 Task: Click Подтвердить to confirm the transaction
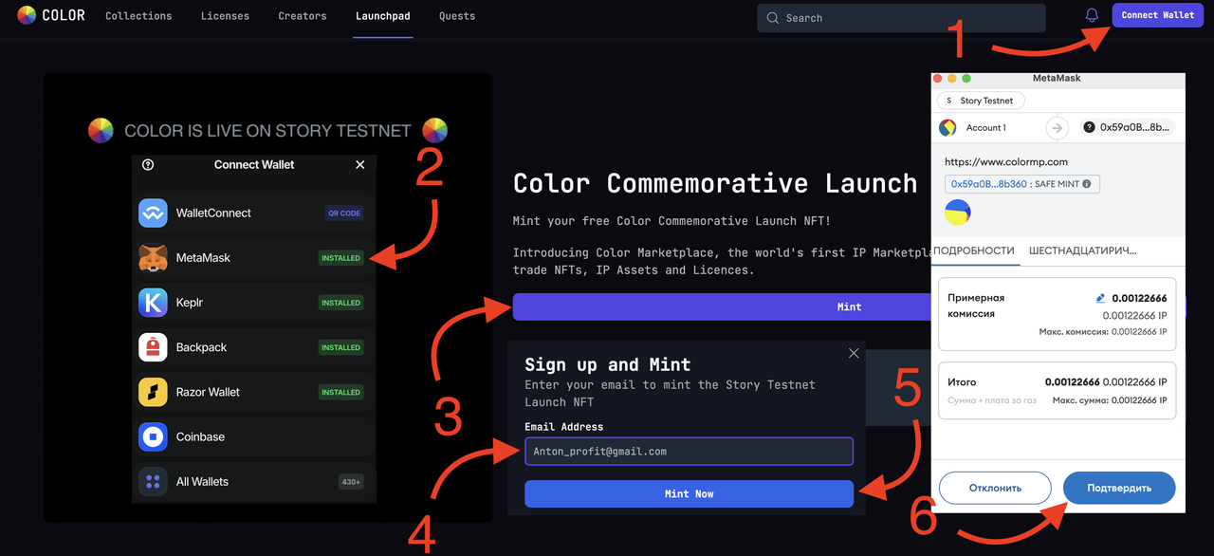pyautogui.click(x=1119, y=488)
